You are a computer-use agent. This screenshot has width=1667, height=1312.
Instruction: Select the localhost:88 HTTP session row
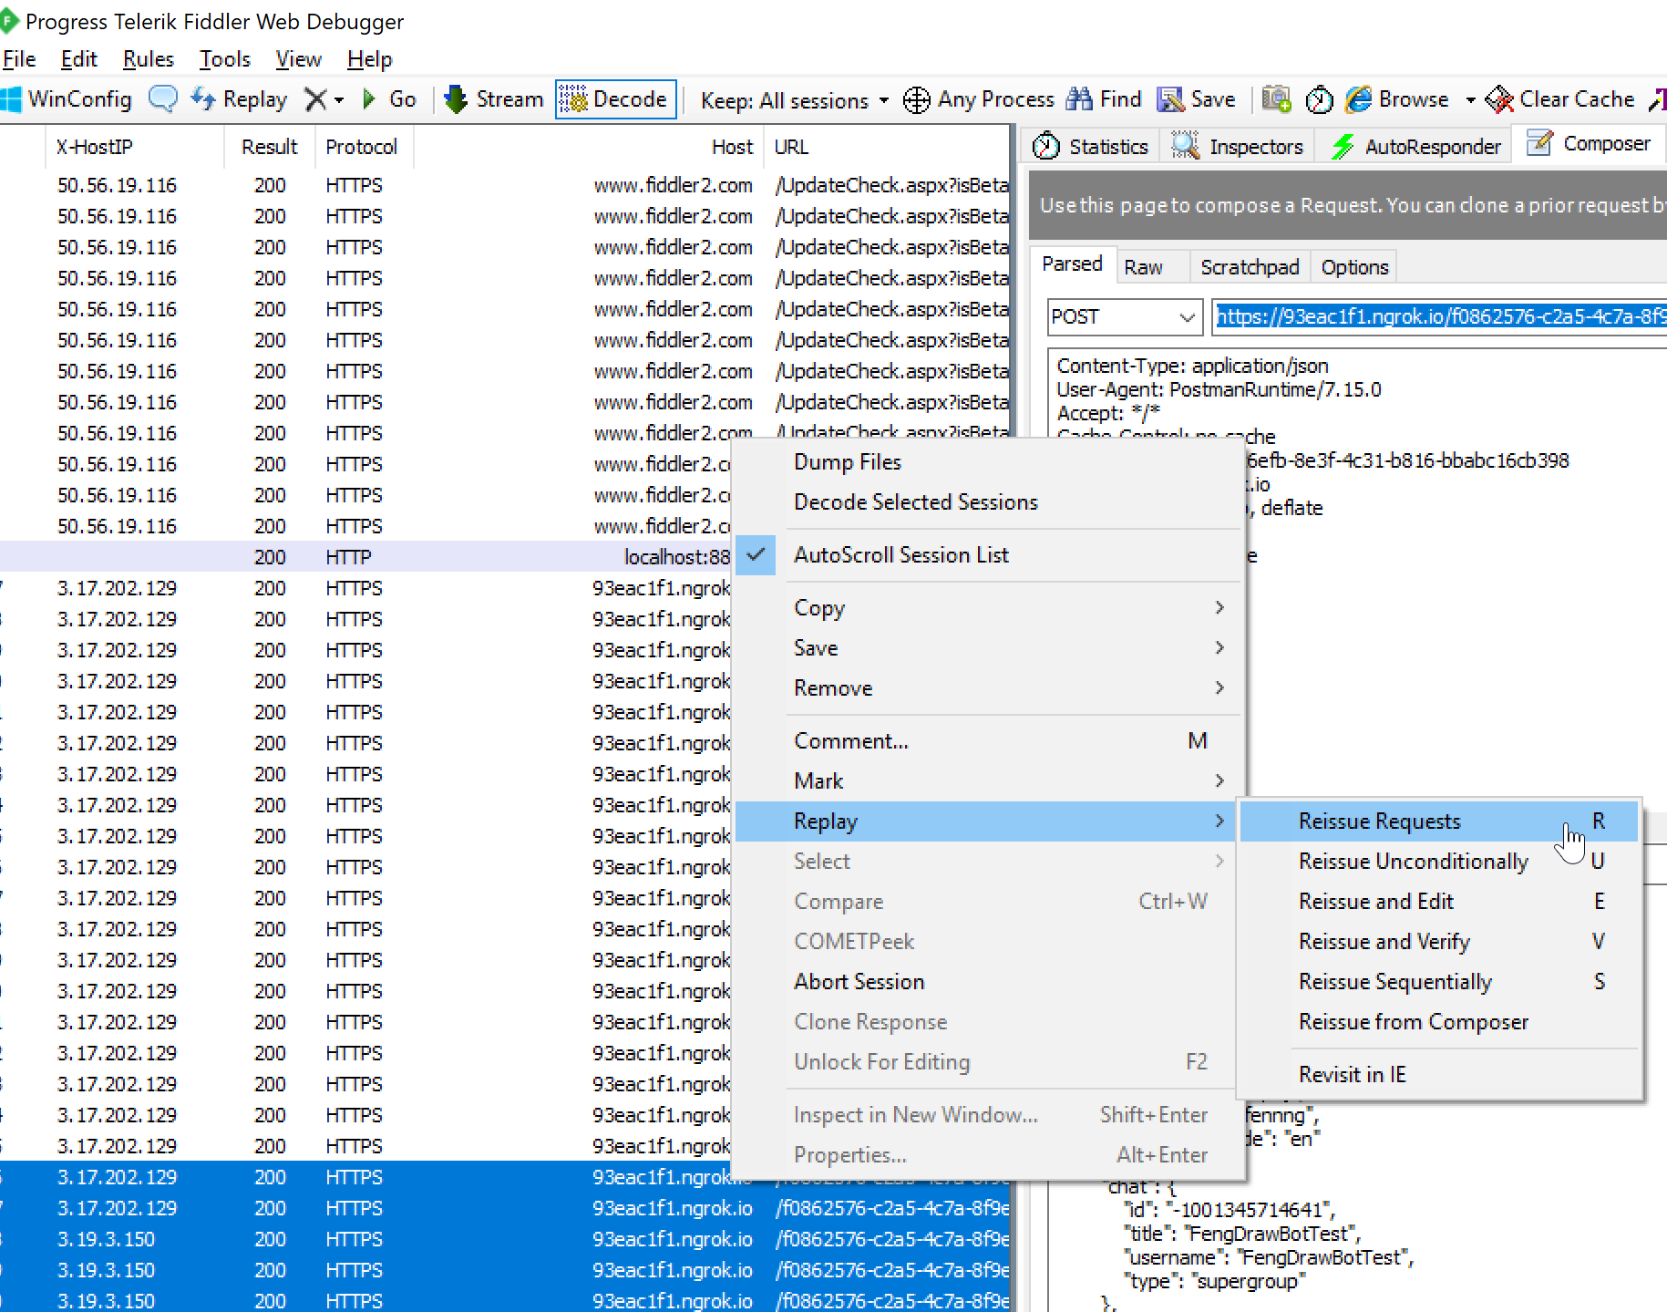[367, 557]
